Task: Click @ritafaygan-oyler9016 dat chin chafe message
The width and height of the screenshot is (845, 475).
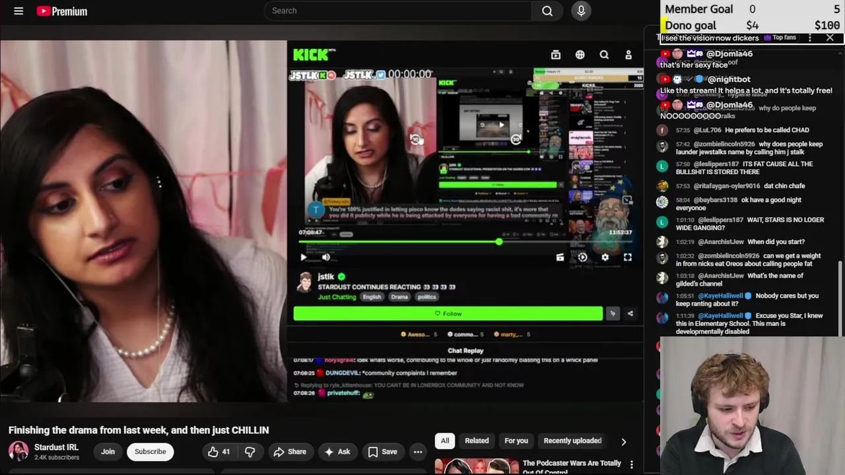Action: 740,186
